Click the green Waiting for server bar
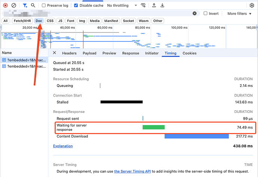This screenshot has width=258, height=177. (154, 127)
